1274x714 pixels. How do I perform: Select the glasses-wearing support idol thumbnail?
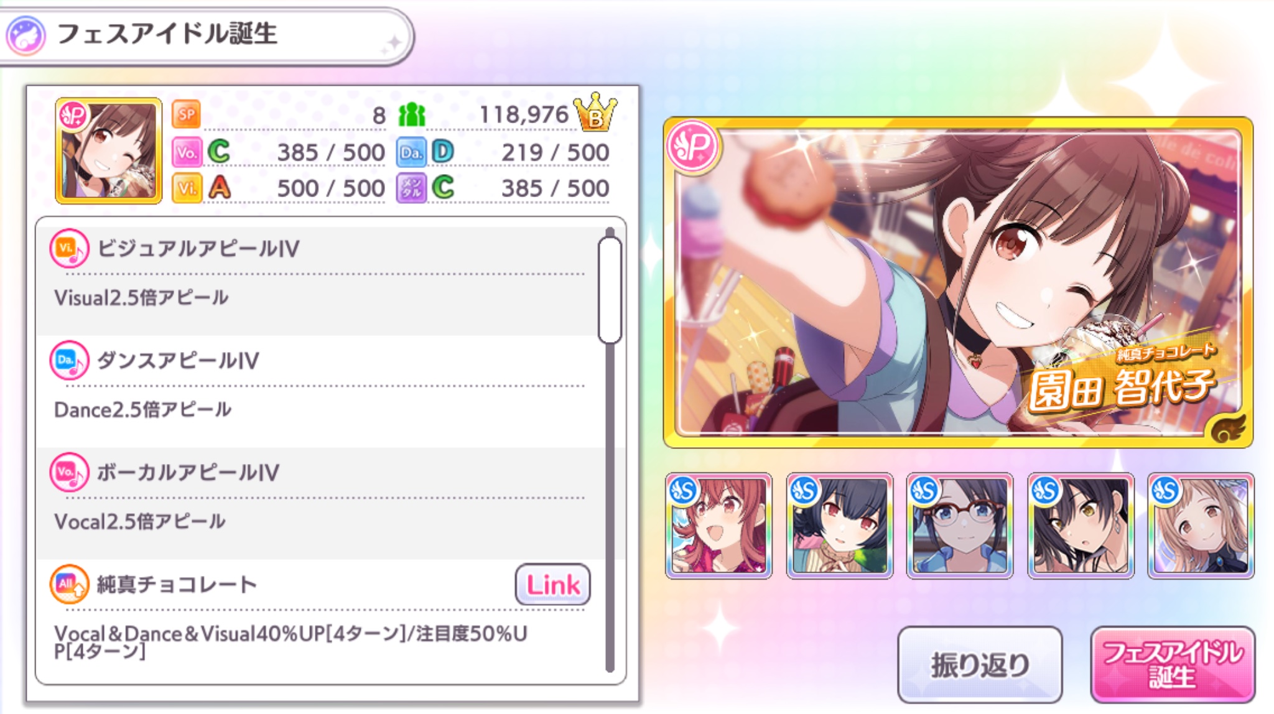(x=960, y=526)
